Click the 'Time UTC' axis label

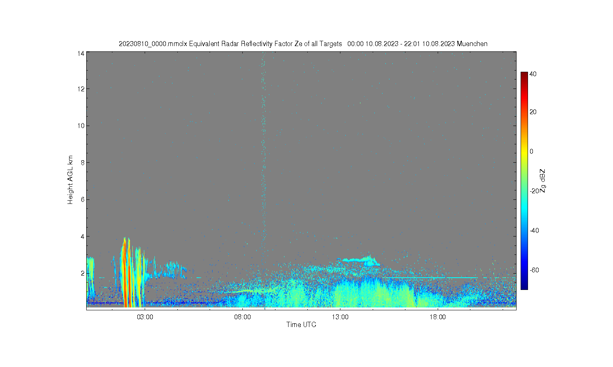(x=301, y=325)
